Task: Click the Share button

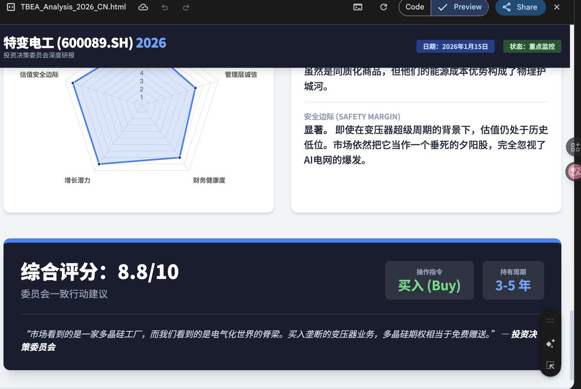Action: pos(520,7)
